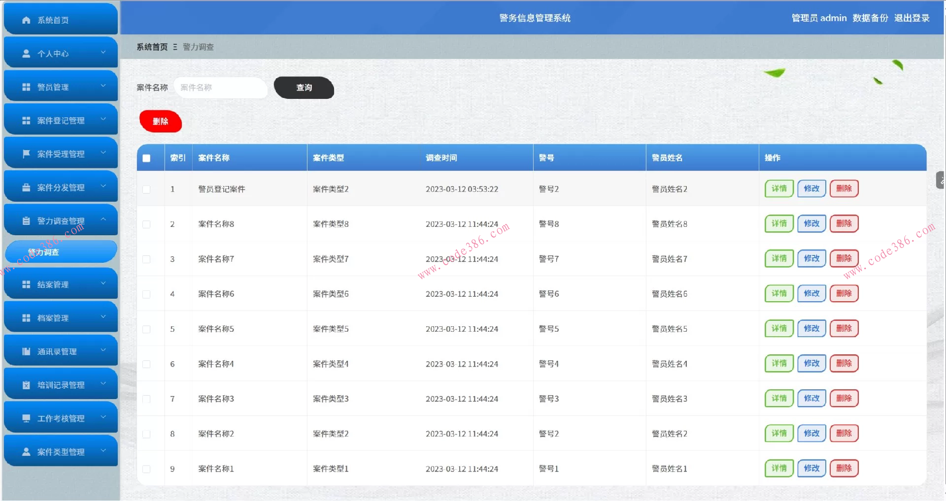Viewport: 946px width, 501px height.
Task: Click 退出登录 at top right
Action: click(912, 18)
